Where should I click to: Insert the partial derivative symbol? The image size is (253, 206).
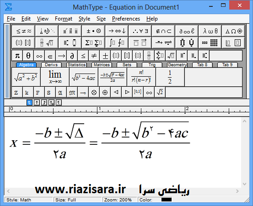(72, 56)
